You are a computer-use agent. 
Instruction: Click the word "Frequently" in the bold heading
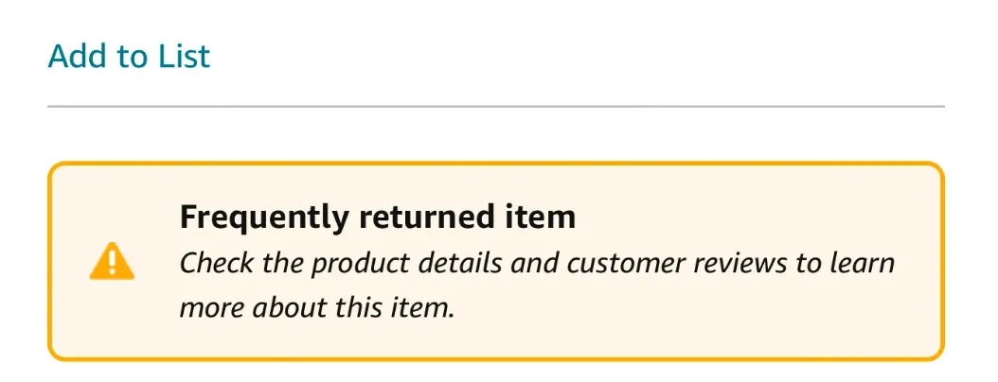coord(265,217)
